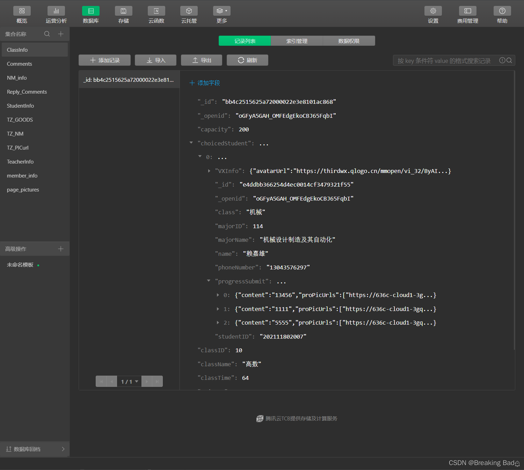Select the TeacherInfo collection
Screen dimensions: 524x470
click(35, 161)
